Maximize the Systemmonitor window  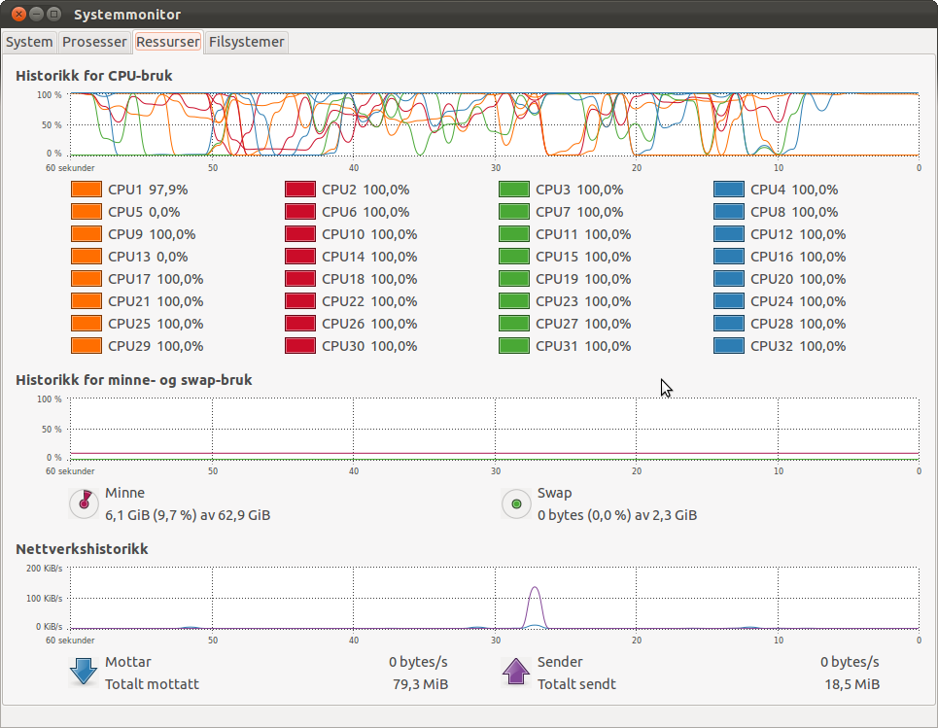[53, 14]
